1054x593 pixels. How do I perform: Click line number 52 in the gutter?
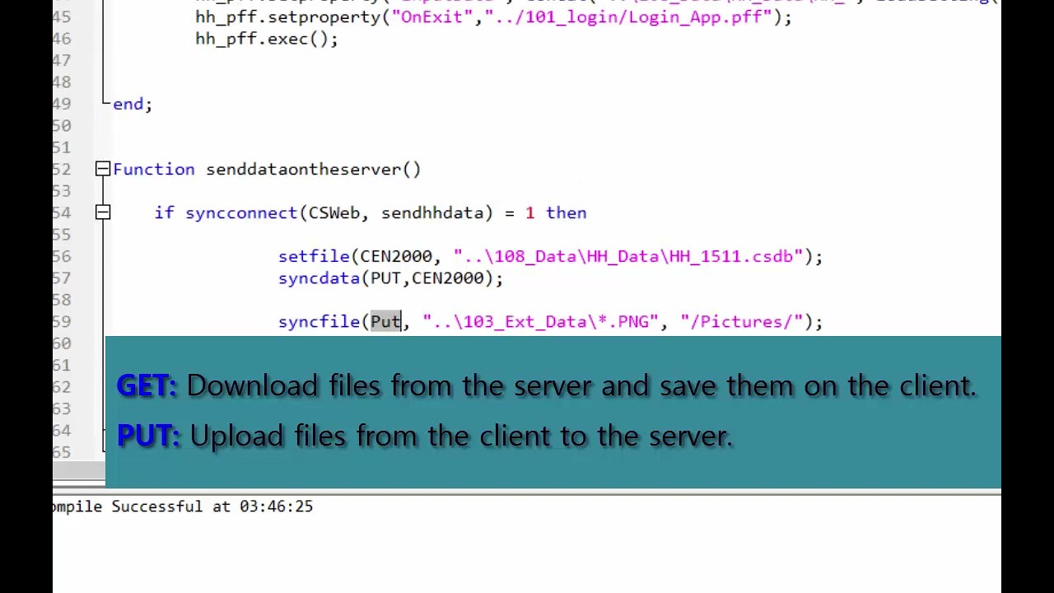[62, 170]
